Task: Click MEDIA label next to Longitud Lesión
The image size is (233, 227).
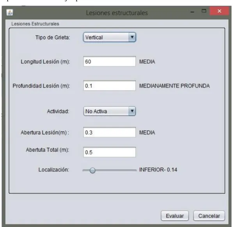Action: tap(147, 62)
